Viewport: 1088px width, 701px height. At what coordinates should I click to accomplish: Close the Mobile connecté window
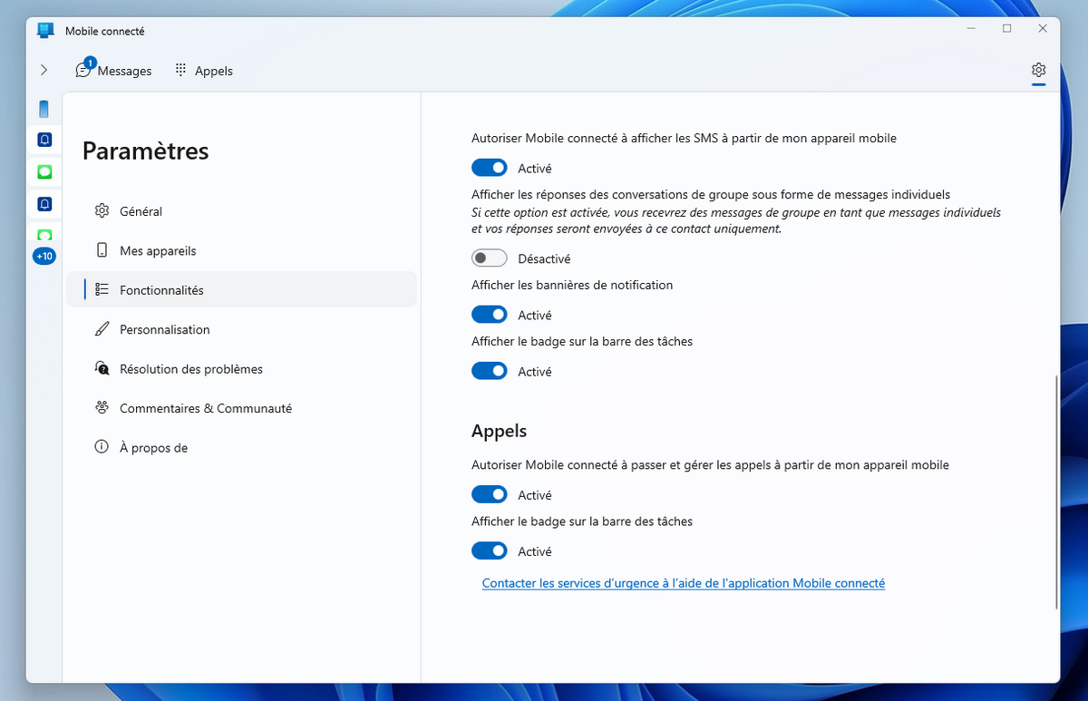[1043, 29]
